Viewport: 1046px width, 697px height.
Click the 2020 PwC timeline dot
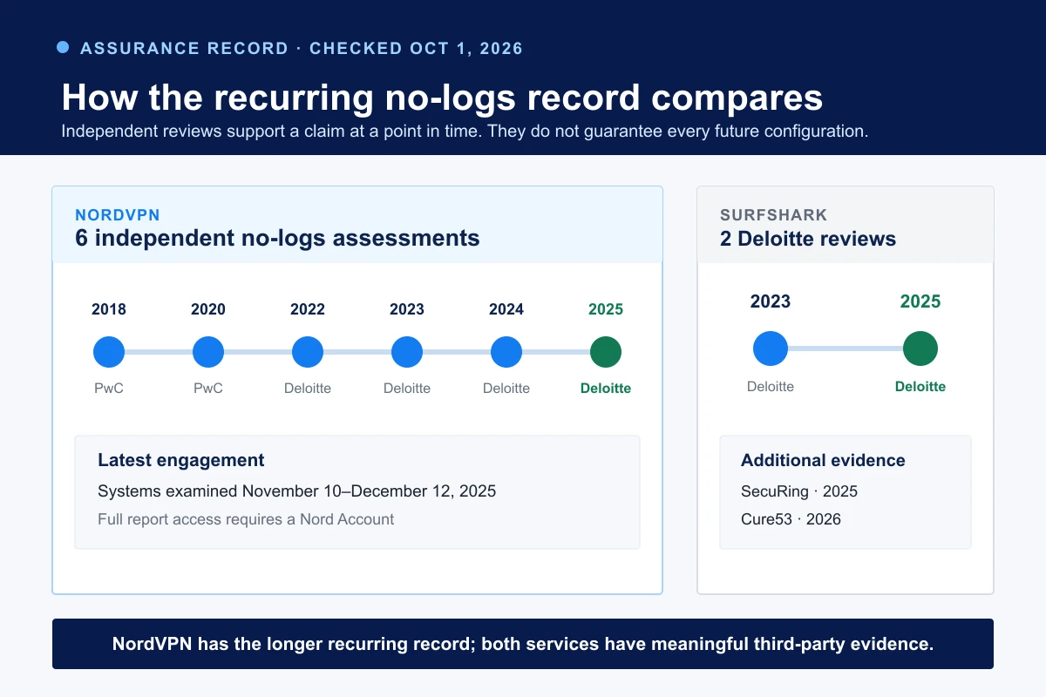[208, 352]
